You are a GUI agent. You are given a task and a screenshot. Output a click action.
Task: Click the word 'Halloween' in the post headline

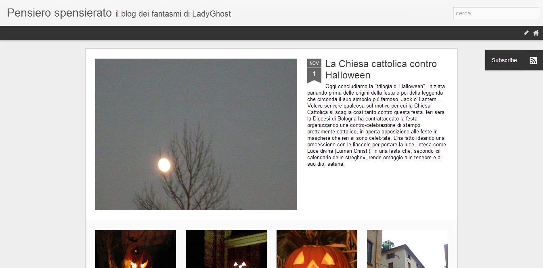[x=348, y=75]
